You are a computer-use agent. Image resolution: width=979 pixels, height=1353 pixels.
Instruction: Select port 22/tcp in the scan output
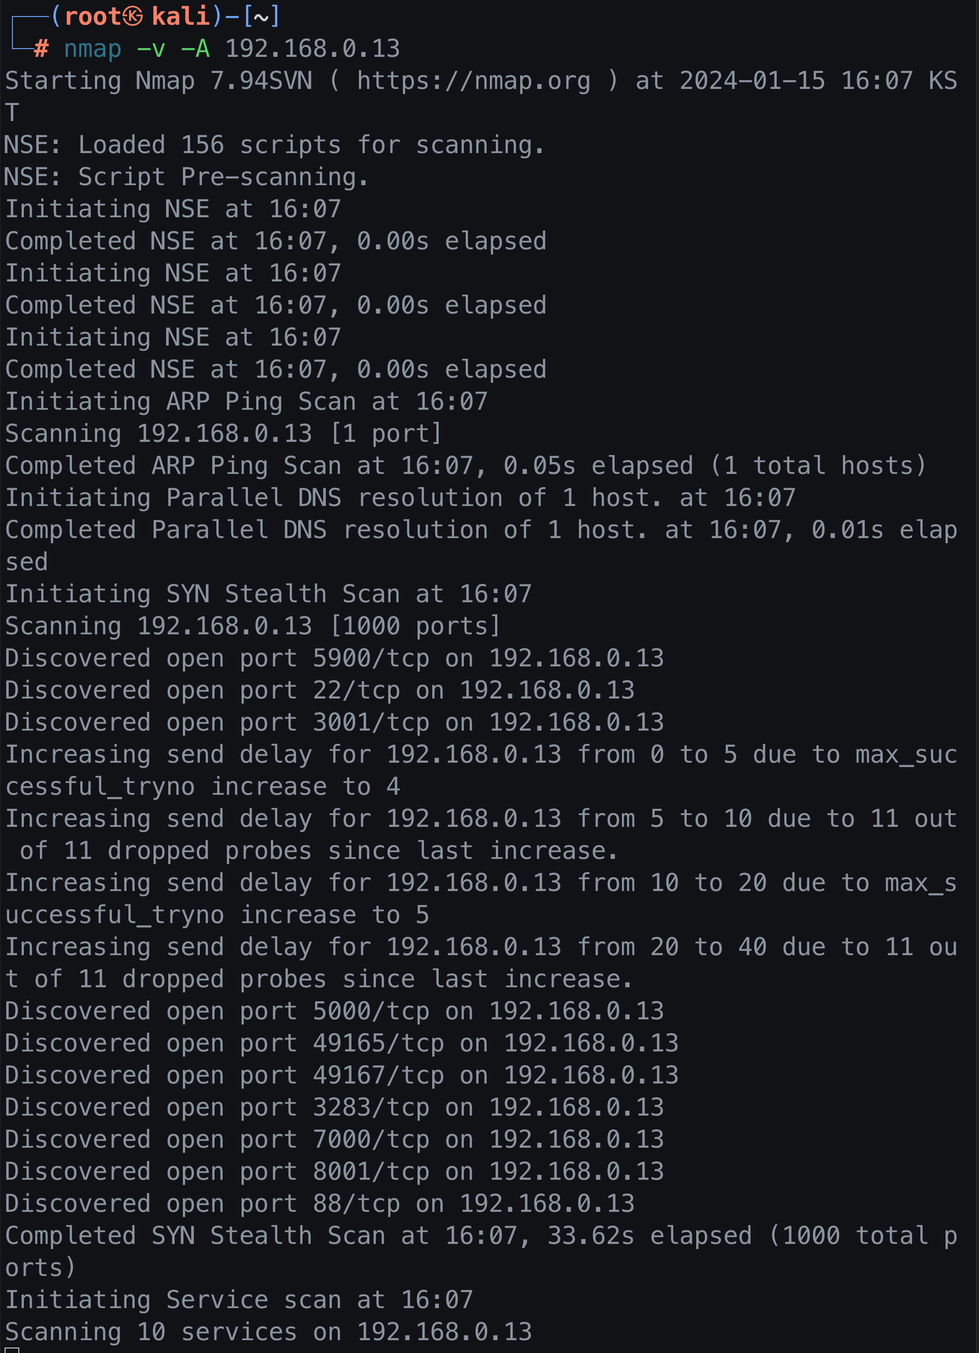click(x=356, y=690)
